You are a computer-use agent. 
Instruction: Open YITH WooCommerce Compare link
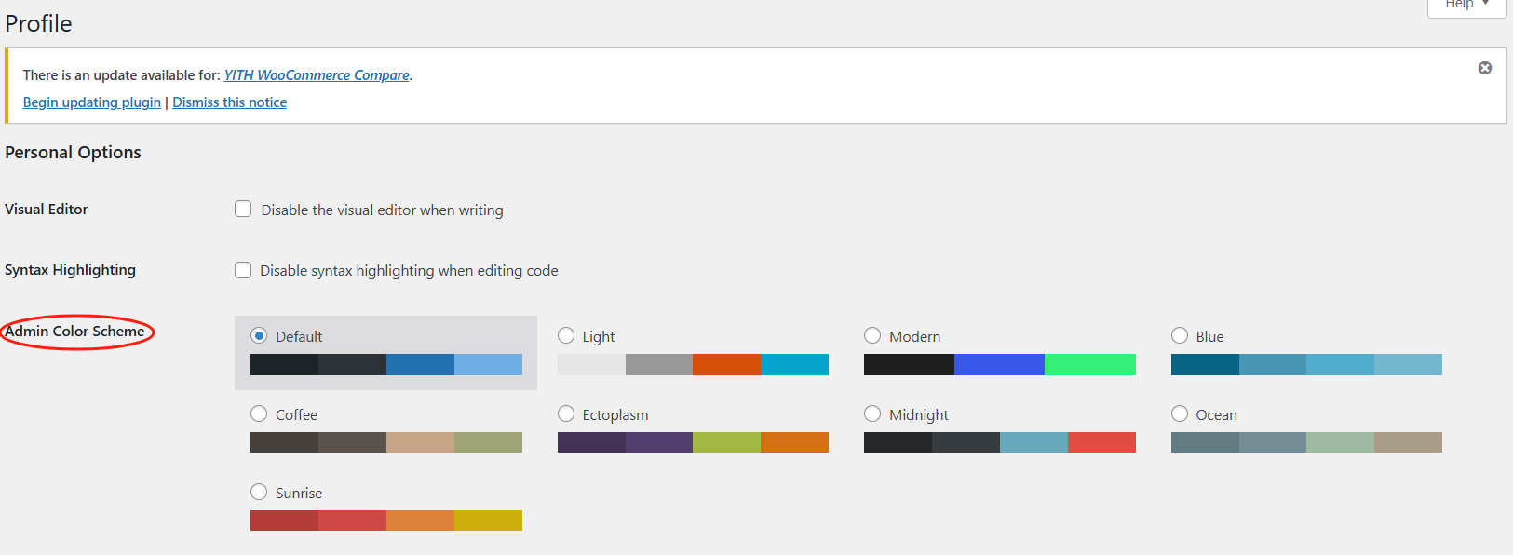(x=317, y=75)
